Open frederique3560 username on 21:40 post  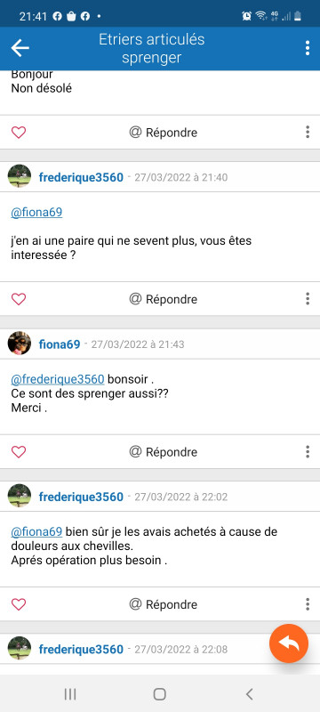coord(81,177)
